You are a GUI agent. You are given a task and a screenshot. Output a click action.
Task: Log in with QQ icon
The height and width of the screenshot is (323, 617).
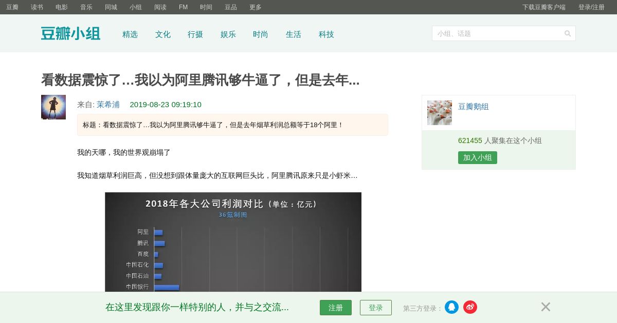tap(451, 307)
